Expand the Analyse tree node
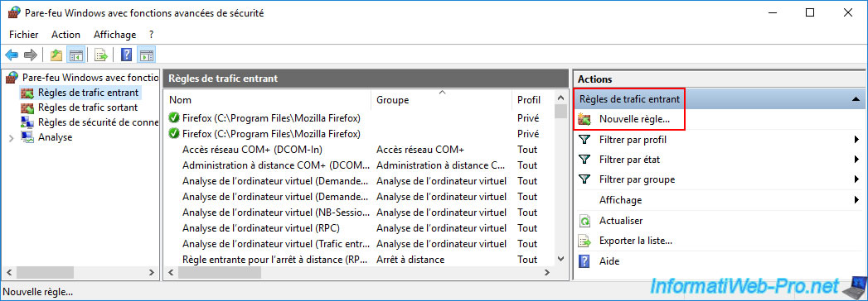 click(x=11, y=137)
